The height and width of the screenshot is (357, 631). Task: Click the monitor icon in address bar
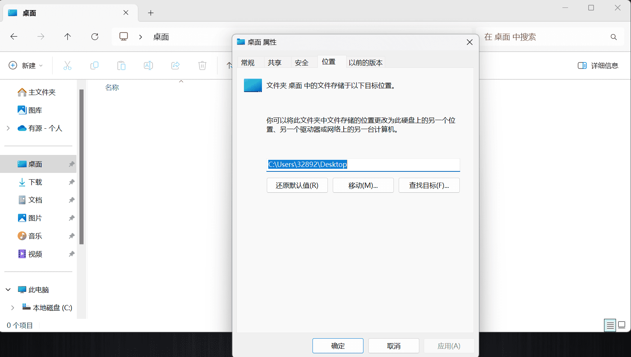coord(124,37)
